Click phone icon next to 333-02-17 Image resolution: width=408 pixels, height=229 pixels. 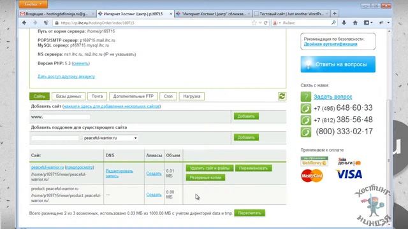306,132
